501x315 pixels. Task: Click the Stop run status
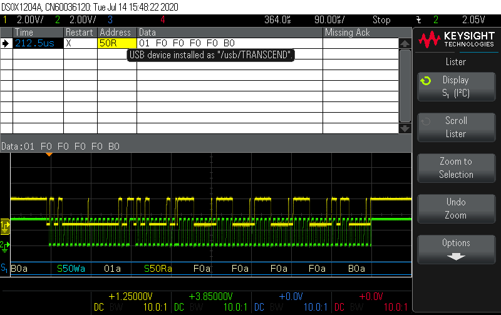point(381,20)
